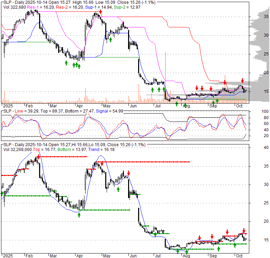Click 'High 15.66' in the top chart header
270x258 pixels.
(83, 2)
